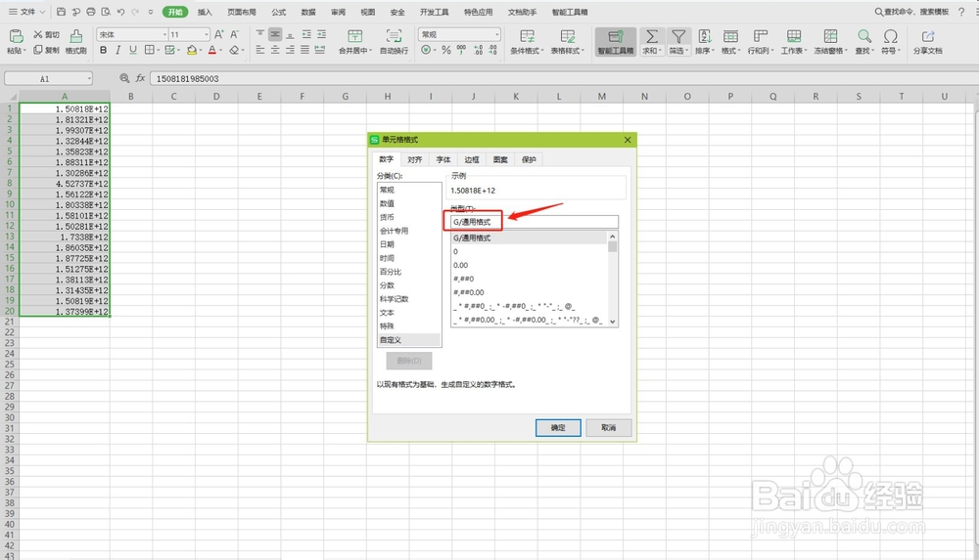Viewport: 979px width, 560px height.
Task: Click the Cut (剪切) button
Action: (47, 34)
